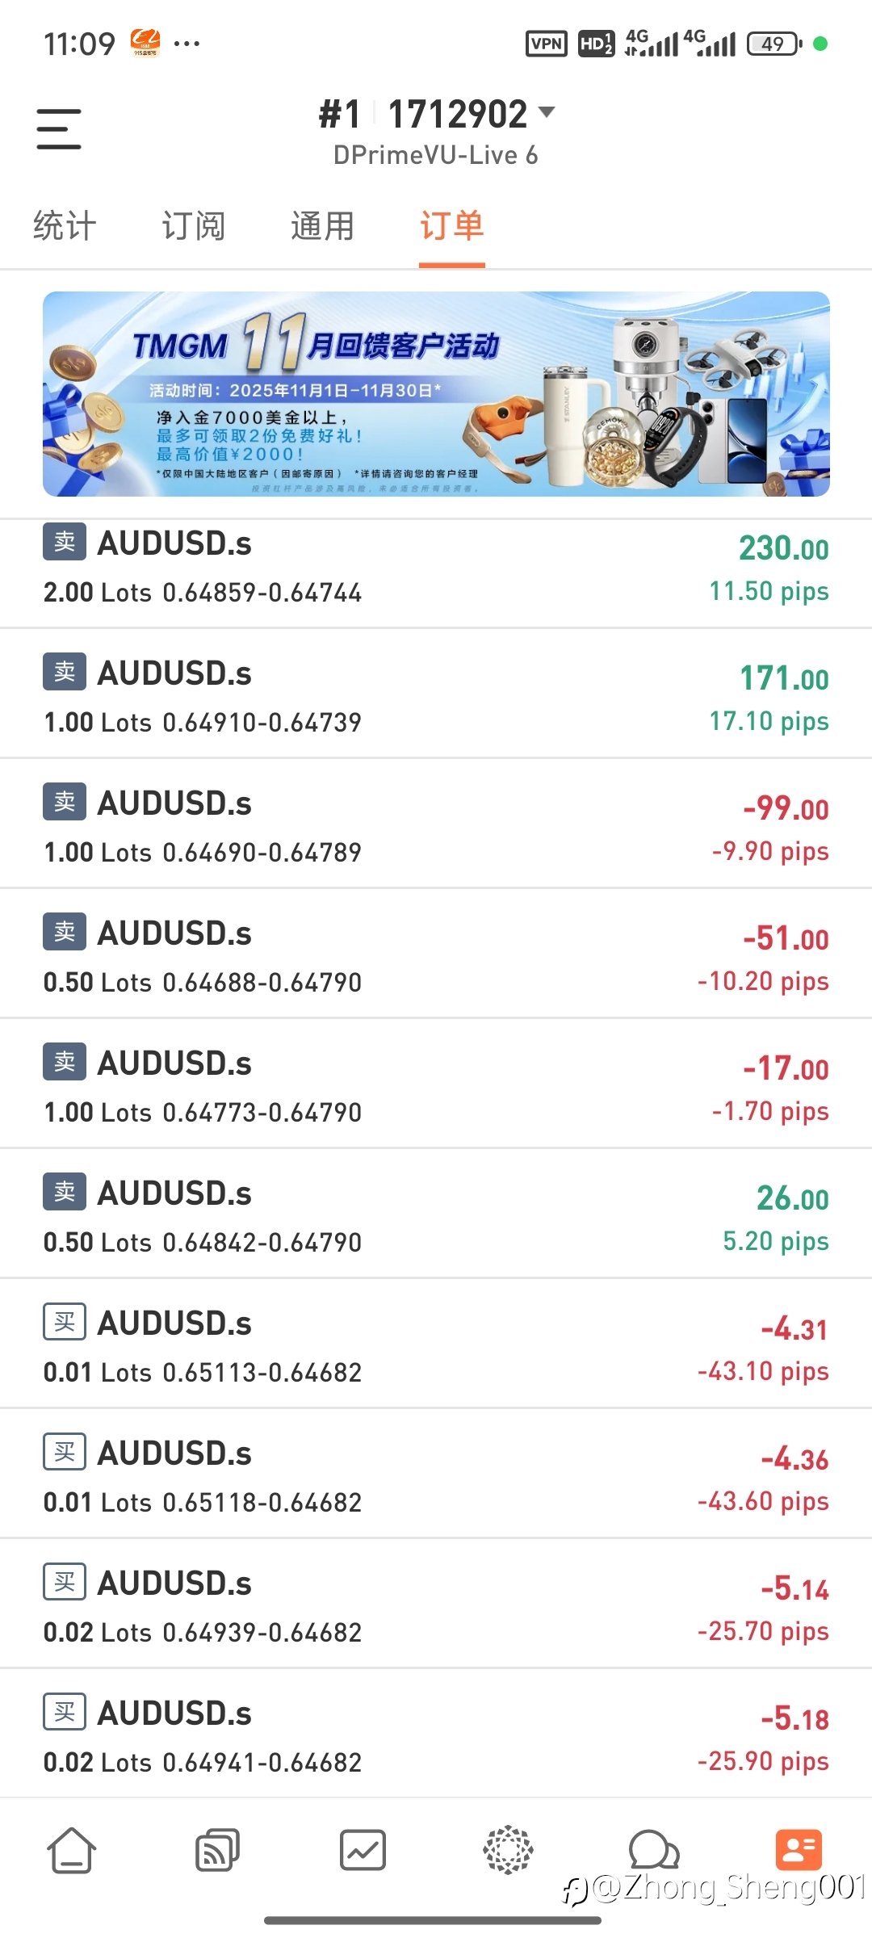Open the hamburger menu icon

point(59,129)
